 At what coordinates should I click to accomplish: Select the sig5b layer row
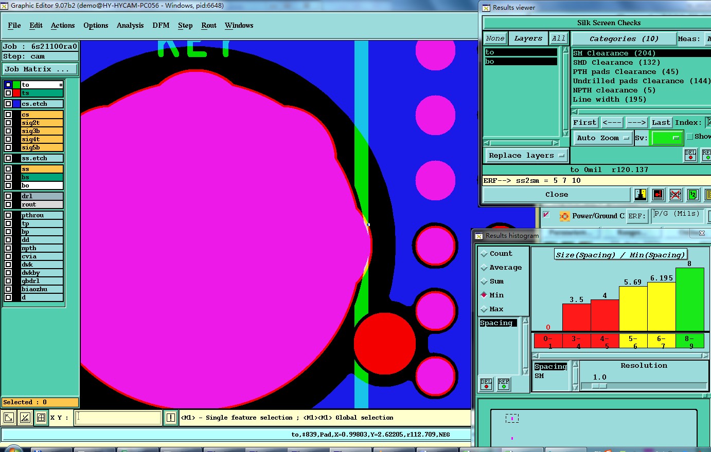point(42,147)
